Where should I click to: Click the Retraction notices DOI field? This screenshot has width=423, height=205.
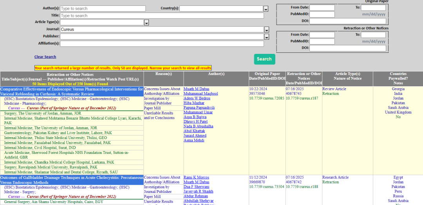pos(347,48)
